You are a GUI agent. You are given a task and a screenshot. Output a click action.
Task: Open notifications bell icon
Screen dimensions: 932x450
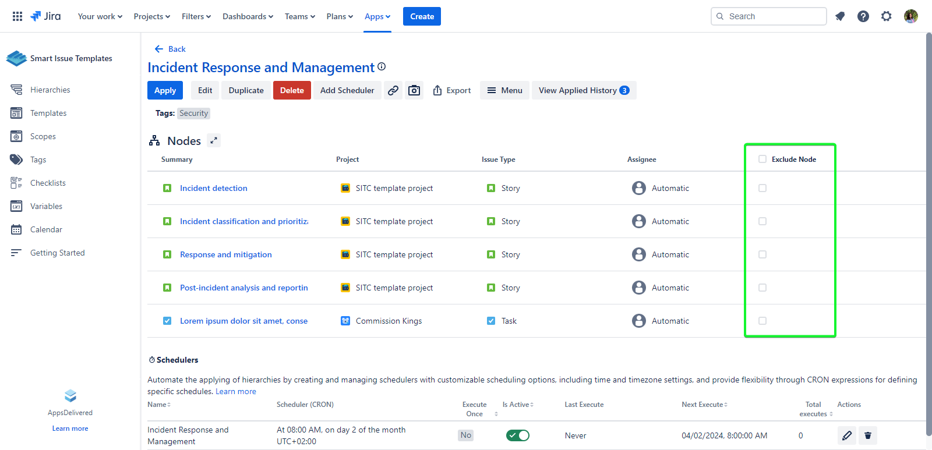[x=840, y=16]
